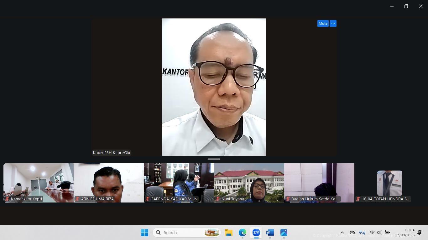Open the three-dot more options menu
This screenshot has height=240, width=428.
pos(333,23)
